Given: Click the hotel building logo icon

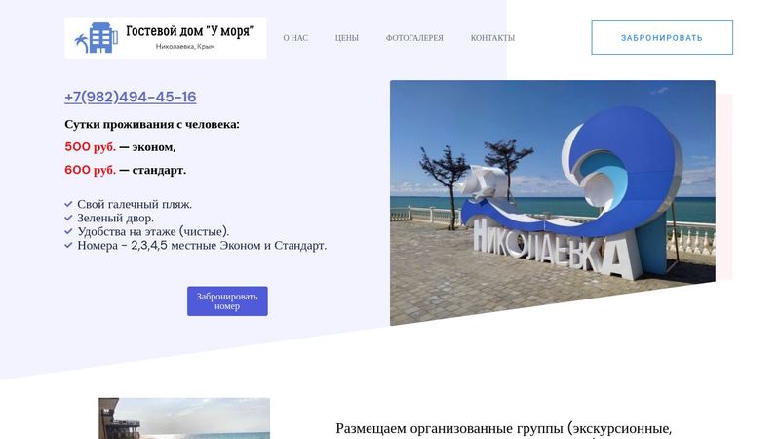Looking at the screenshot, I should coord(104,37).
